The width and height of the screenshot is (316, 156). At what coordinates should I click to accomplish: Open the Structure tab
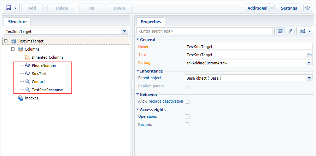[x=17, y=22]
